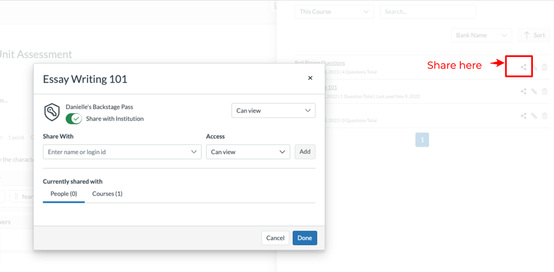Click the Done button
The image size is (554, 272).
pyautogui.click(x=304, y=238)
